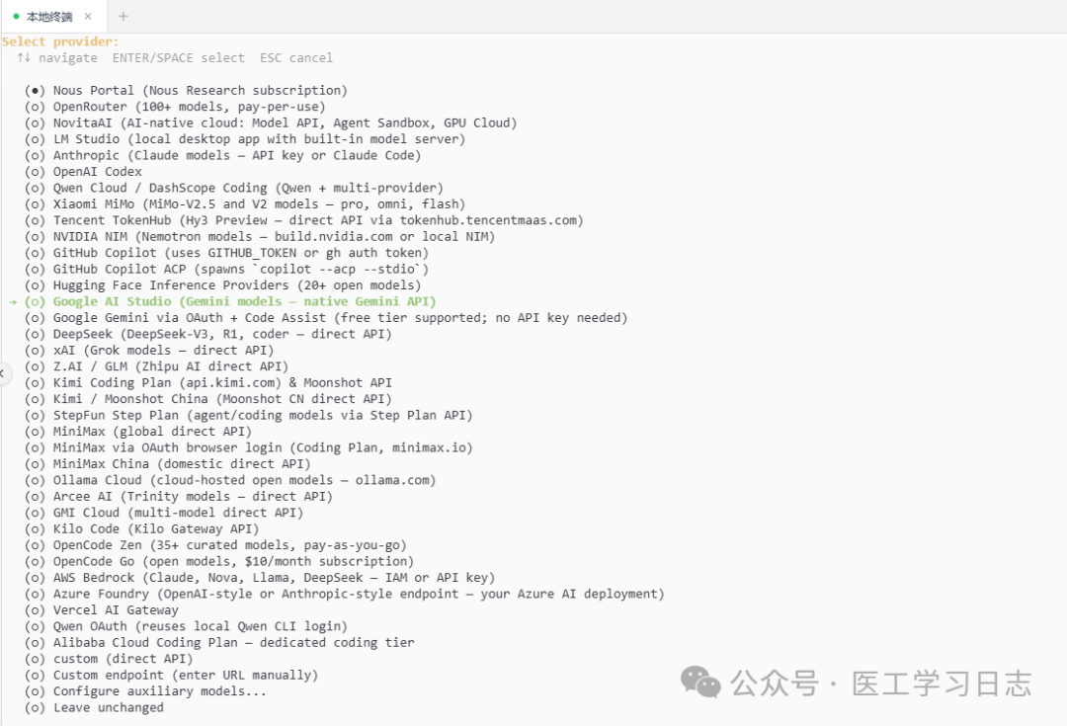
Task: Select Ollama Cloud provider option
Action: [x=230, y=480]
